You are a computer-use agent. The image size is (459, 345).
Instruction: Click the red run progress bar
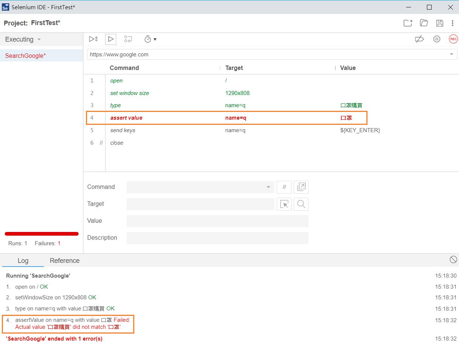42,233
